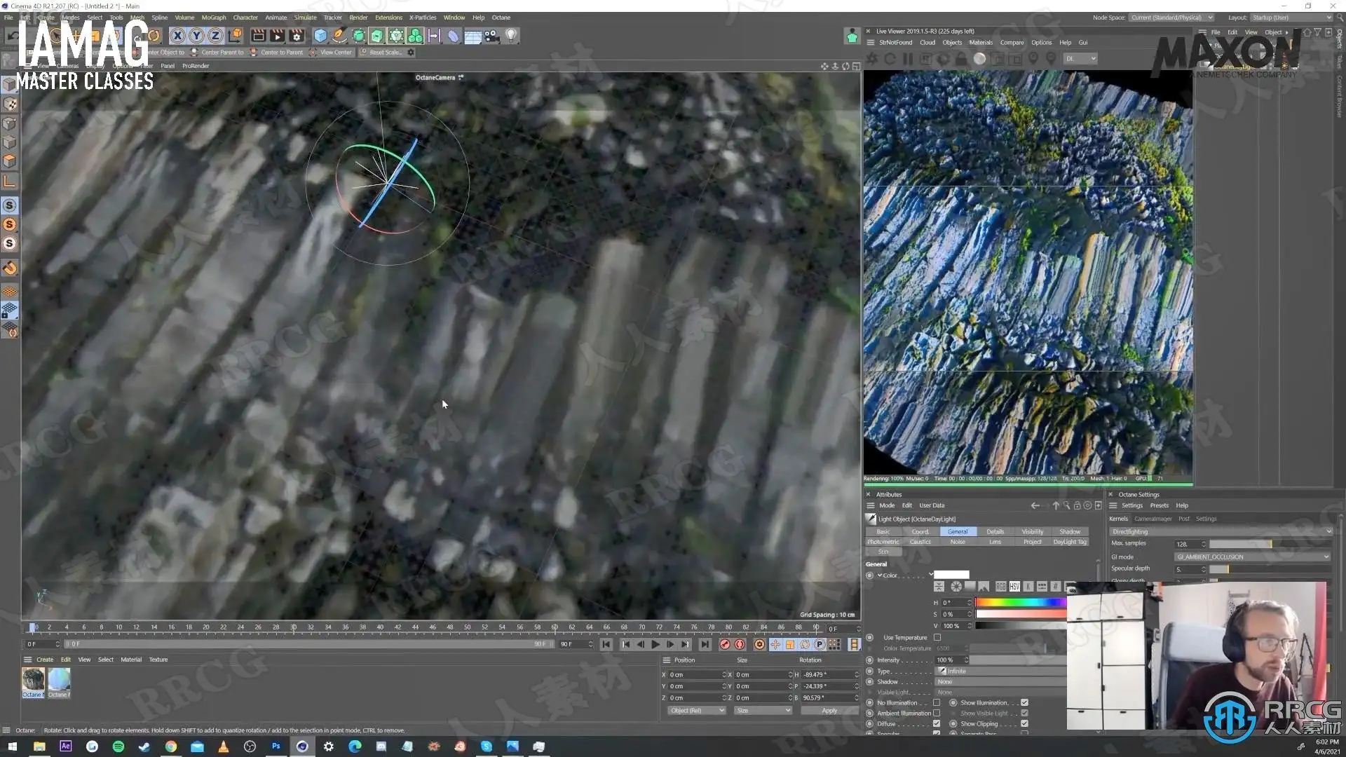The image size is (1346, 757).
Task: Add a Camera object
Action: pos(491,36)
